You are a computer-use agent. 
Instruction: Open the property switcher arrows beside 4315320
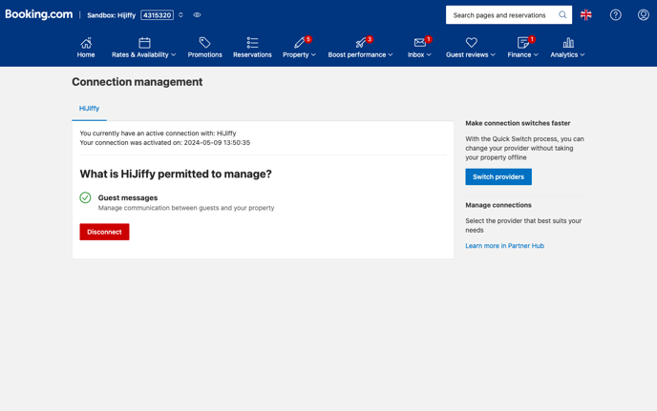(x=180, y=15)
